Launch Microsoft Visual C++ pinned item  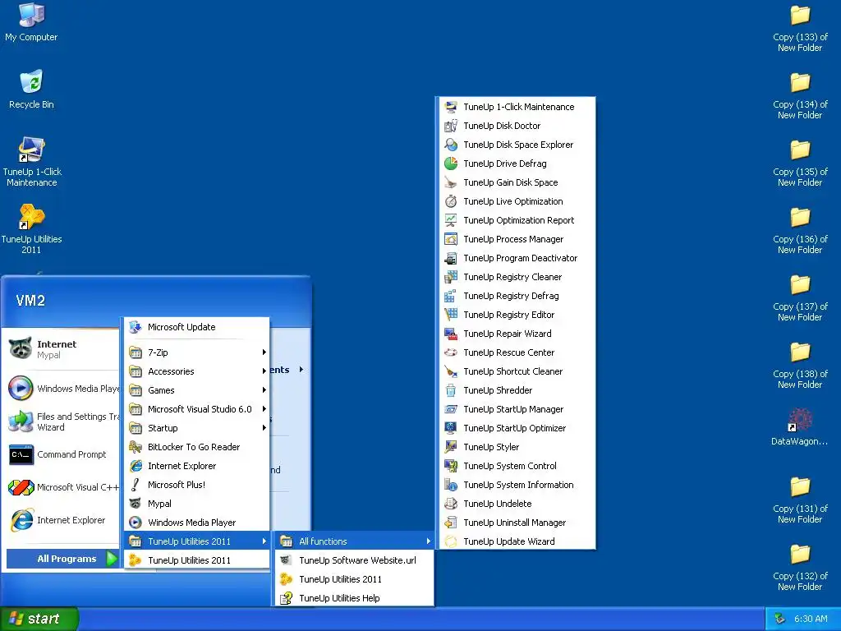click(62, 487)
